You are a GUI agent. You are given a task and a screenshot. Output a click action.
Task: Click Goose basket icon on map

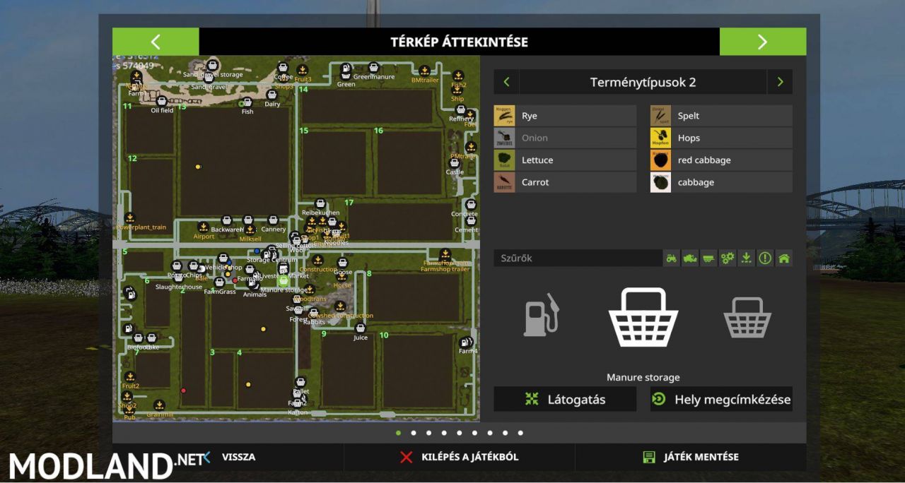click(x=343, y=263)
